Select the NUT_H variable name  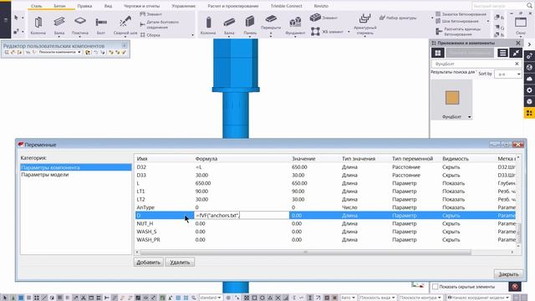click(145, 223)
